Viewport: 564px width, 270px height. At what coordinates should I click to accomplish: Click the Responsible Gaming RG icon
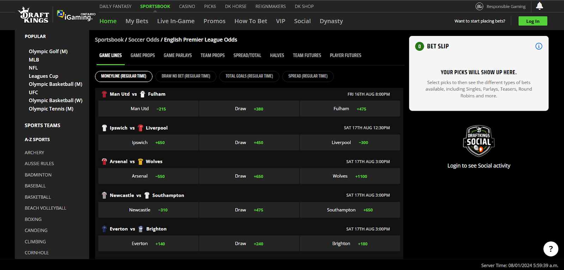click(x=479, y=6)
